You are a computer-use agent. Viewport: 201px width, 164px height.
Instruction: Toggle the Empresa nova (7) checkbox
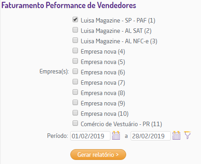(x=75, y=82)
